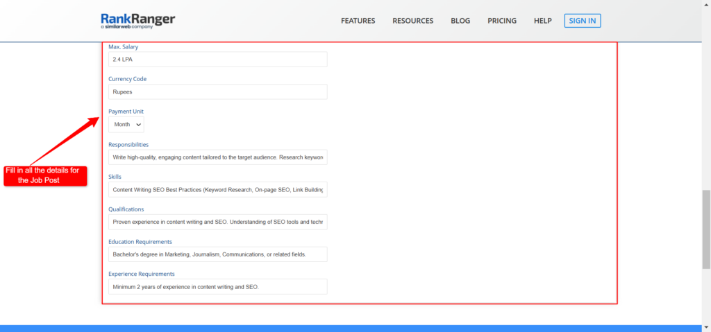Image resolution: width=711 pixels, height=332 pixels.
Task: Select the Responsibilities text field
Action: coord(217,157)
